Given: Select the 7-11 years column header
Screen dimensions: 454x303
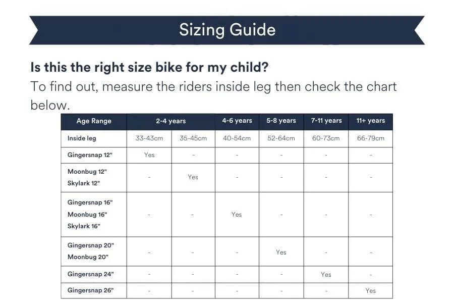Looking at the screenshot, I should (326, 121).
